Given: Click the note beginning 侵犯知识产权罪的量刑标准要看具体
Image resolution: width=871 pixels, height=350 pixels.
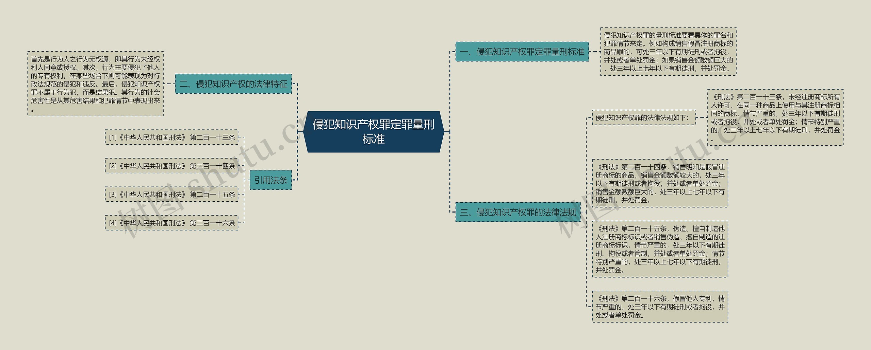Looking at the screenshot, I should (x=668, y=52).
